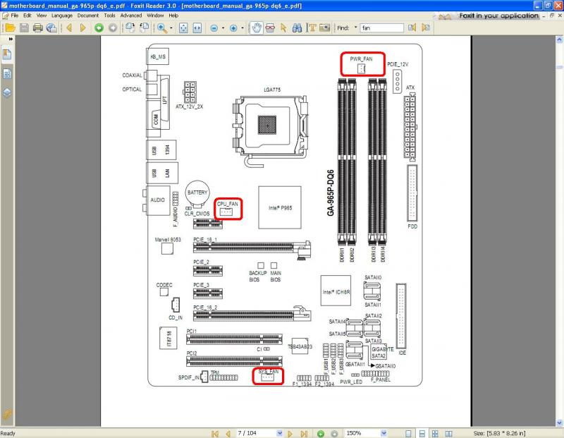This screenshot has height=438, width=564.
Task: Click green previous view button in top toolbar
Action: (99, 28)
